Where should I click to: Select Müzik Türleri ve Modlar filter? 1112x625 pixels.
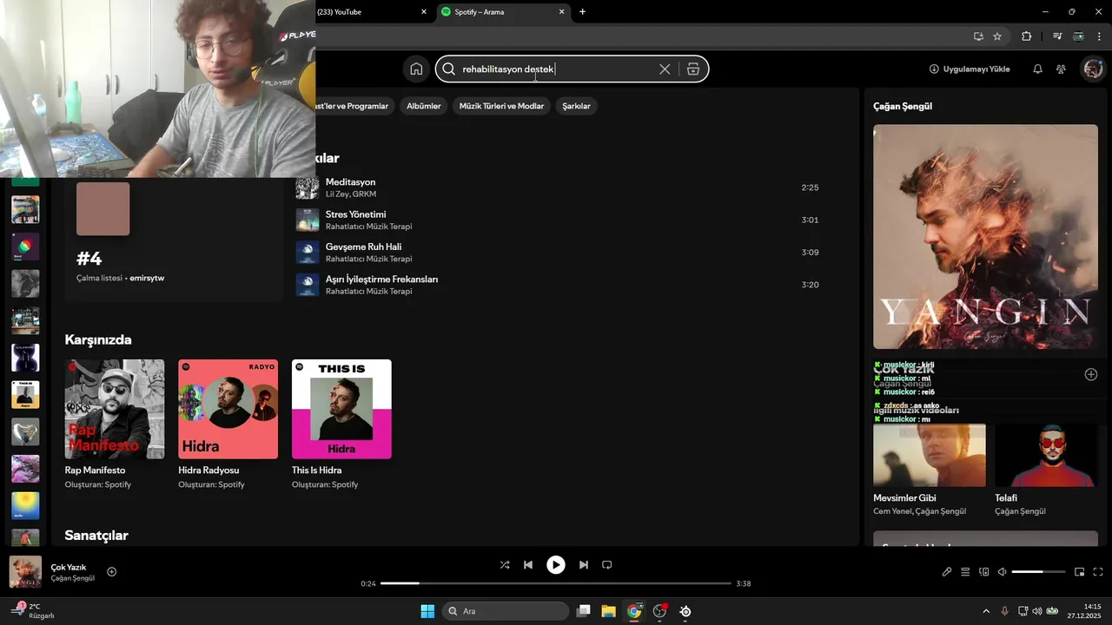tap(501, 106)
